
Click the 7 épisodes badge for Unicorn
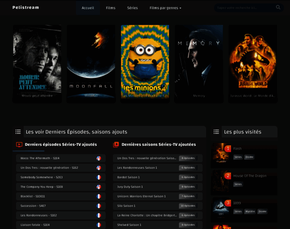pyautogui.click(x=188, y=196)
